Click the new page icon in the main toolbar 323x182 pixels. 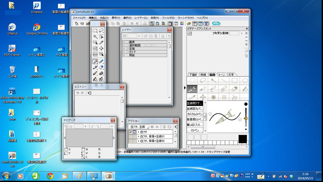76,23
